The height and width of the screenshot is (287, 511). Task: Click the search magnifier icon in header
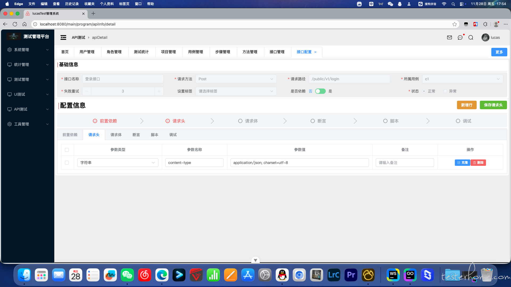click(471, 37)
